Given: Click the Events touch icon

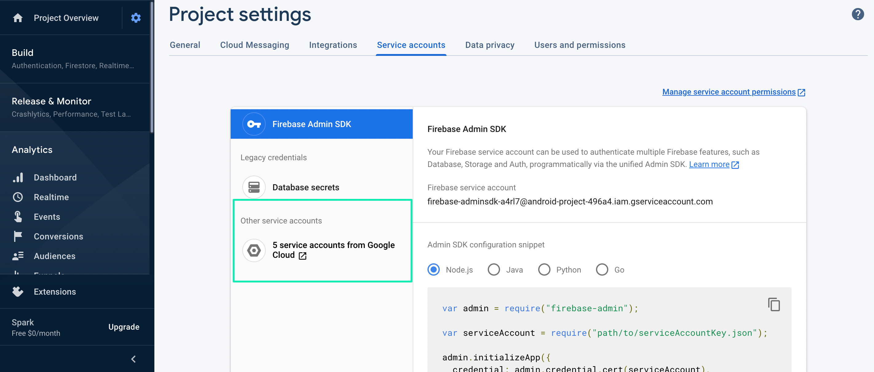Looking at the screenshot, I should tap(18, 217).
